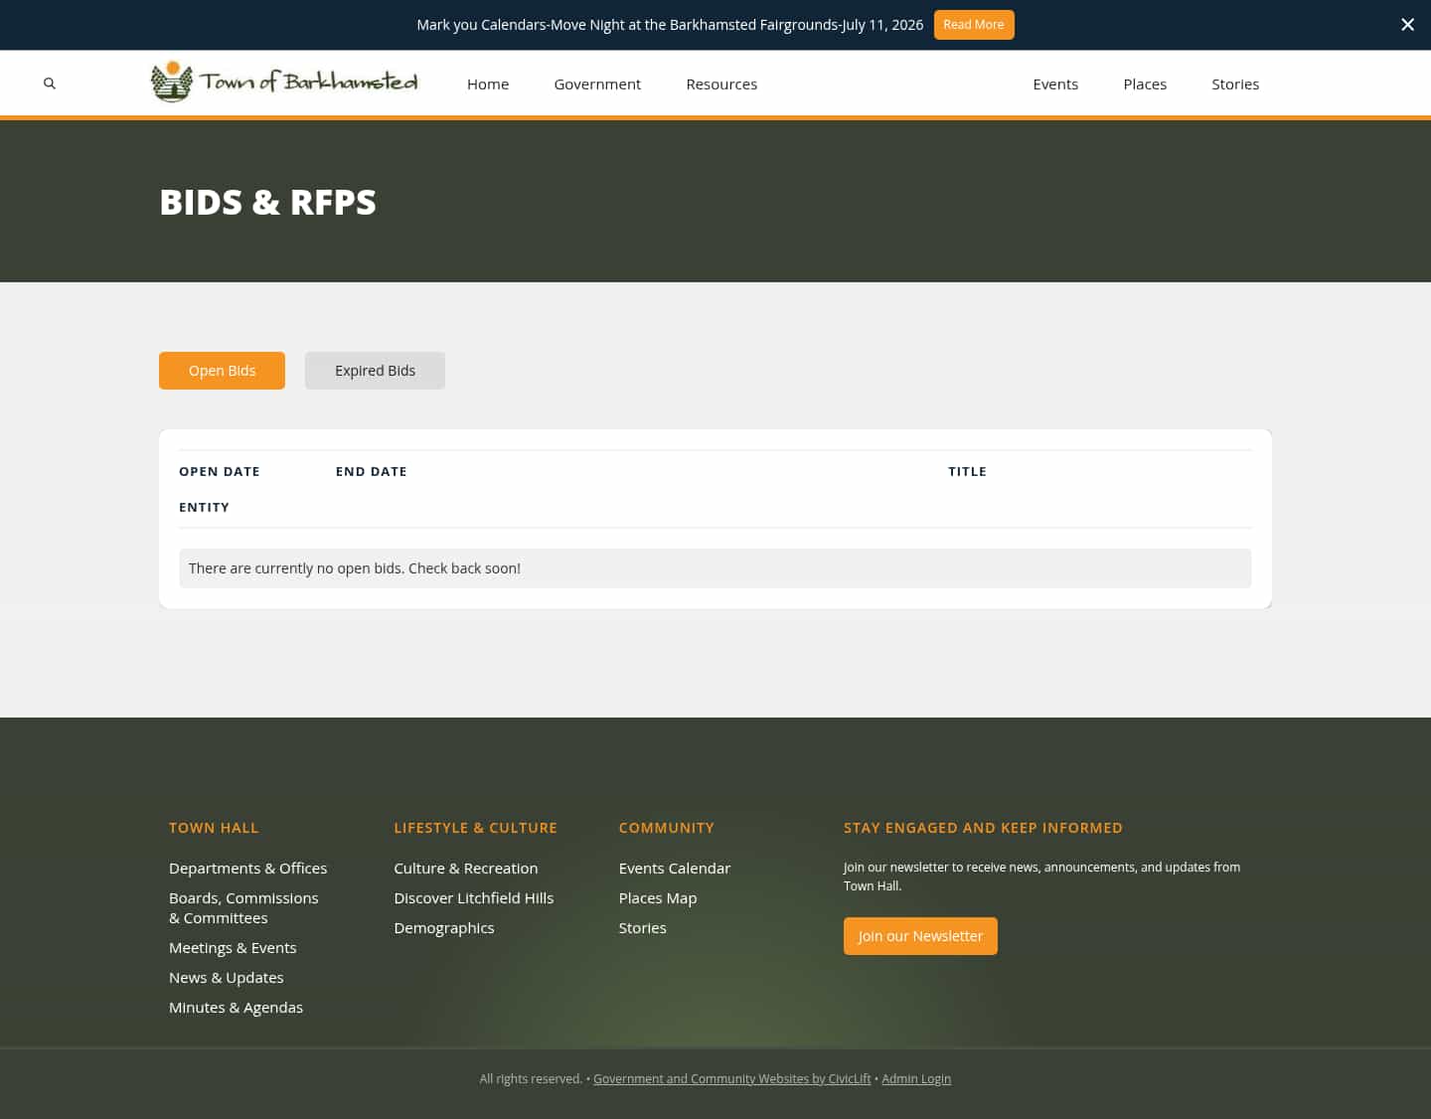Open Boards, Commissions & Committees link
The image size is (1431, 1119).
[x=243, y=908]
